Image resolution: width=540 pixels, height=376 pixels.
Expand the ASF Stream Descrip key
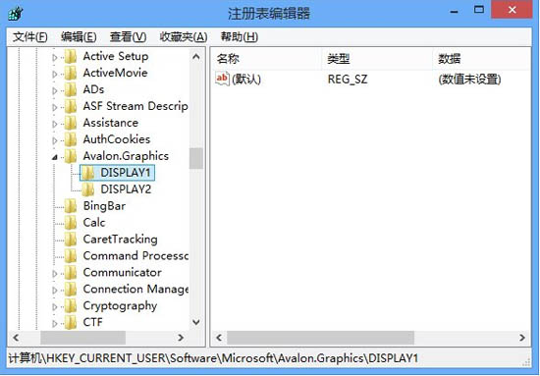click(54, 107)
